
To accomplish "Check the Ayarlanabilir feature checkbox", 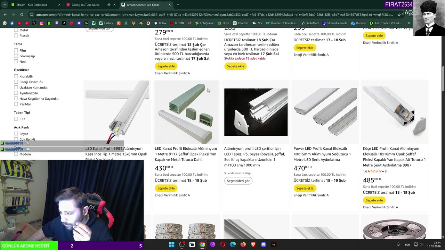I will coord(16,93).
